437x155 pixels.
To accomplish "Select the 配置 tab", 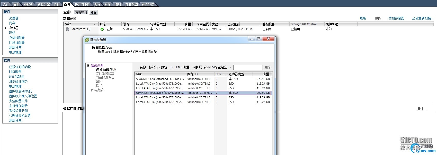I will 67,4.
